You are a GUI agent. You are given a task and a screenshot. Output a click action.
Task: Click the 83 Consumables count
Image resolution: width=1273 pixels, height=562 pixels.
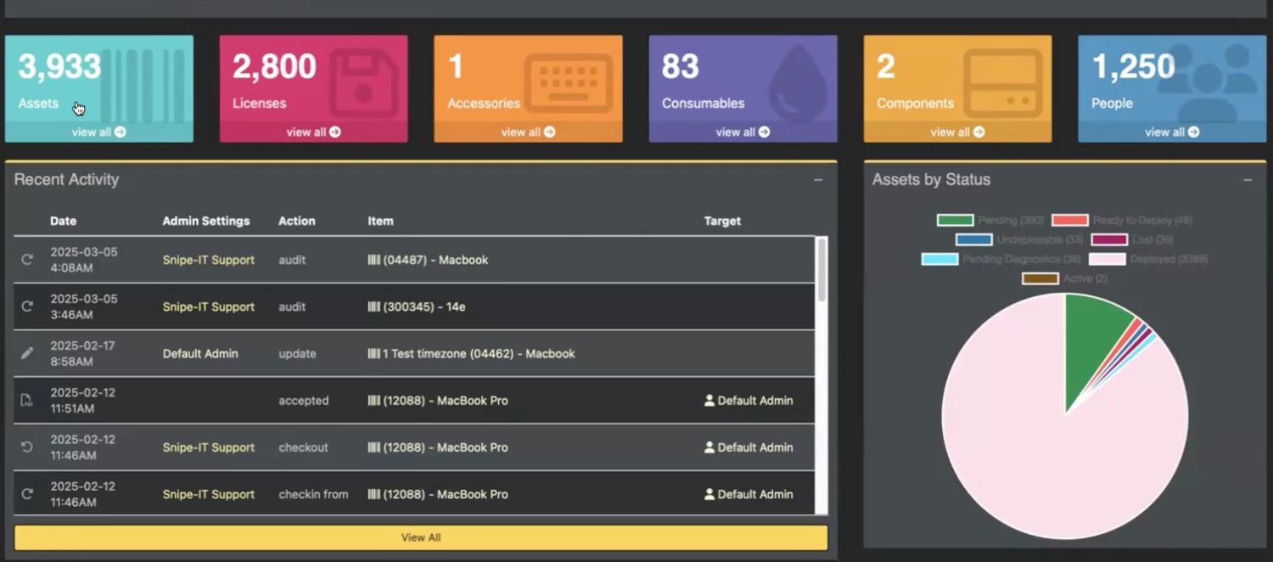[681, 67]
